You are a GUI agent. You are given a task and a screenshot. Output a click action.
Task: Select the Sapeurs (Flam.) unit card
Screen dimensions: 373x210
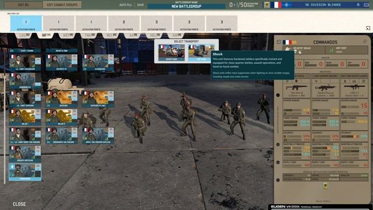[x=98, y=99]
